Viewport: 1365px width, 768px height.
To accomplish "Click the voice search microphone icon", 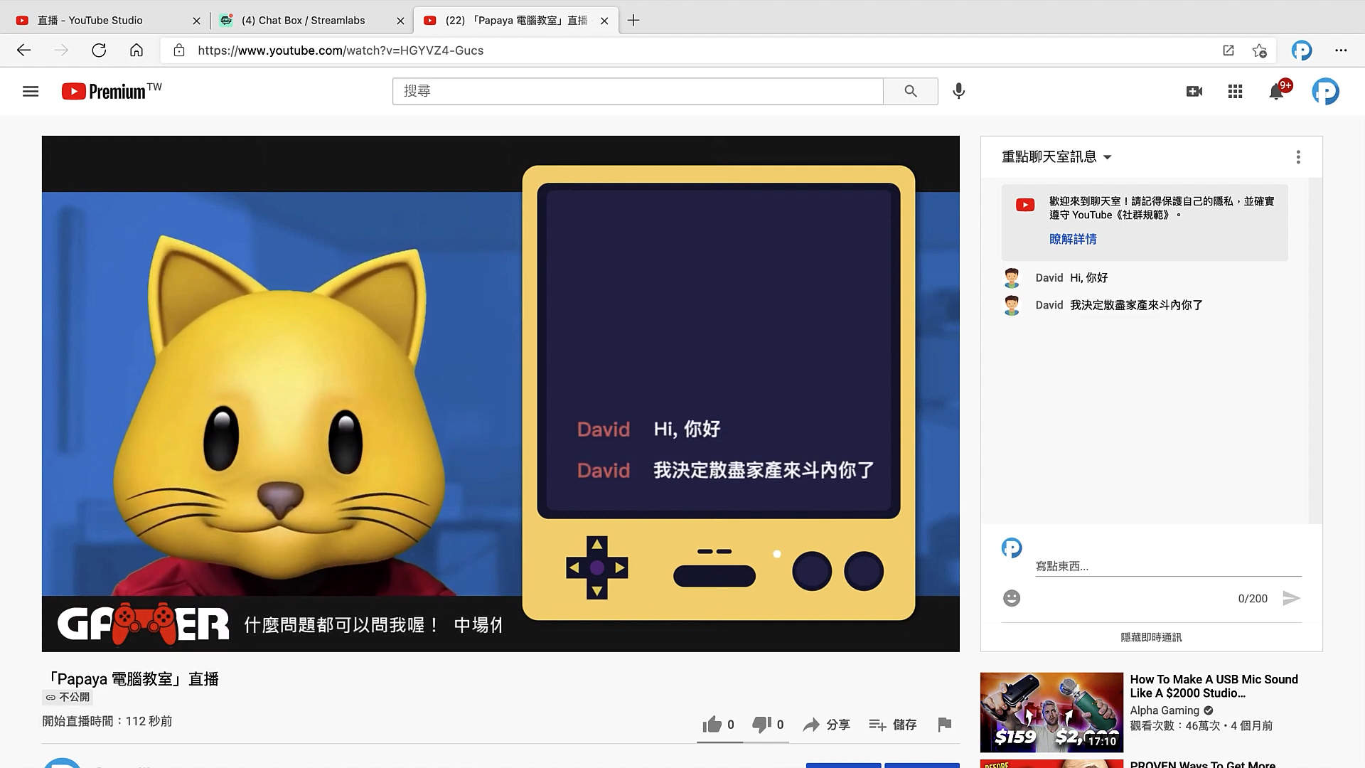I will click(x=958, y=91).
